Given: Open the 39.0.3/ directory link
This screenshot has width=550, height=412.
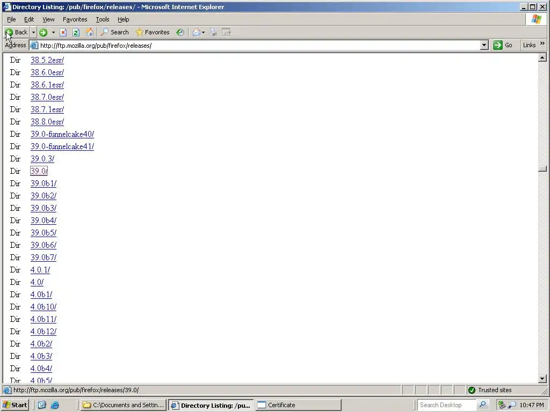Looking at the screenshot, I should [42, 159].
